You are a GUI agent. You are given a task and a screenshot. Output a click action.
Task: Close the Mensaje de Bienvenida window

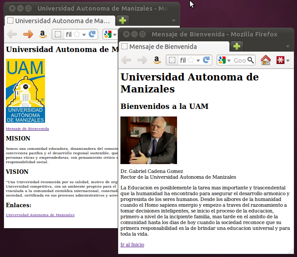click(x=126, y=34)
